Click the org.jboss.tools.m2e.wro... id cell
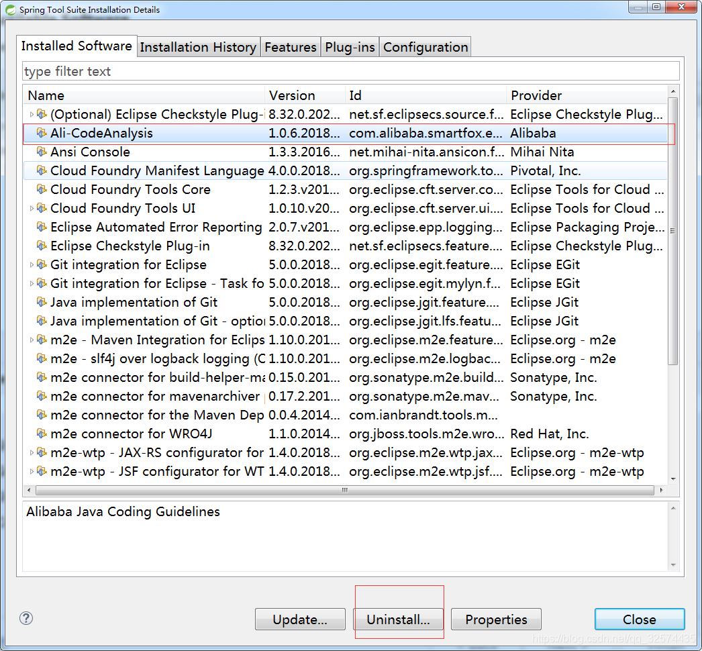The image size is (702, 651). (427, 434)
